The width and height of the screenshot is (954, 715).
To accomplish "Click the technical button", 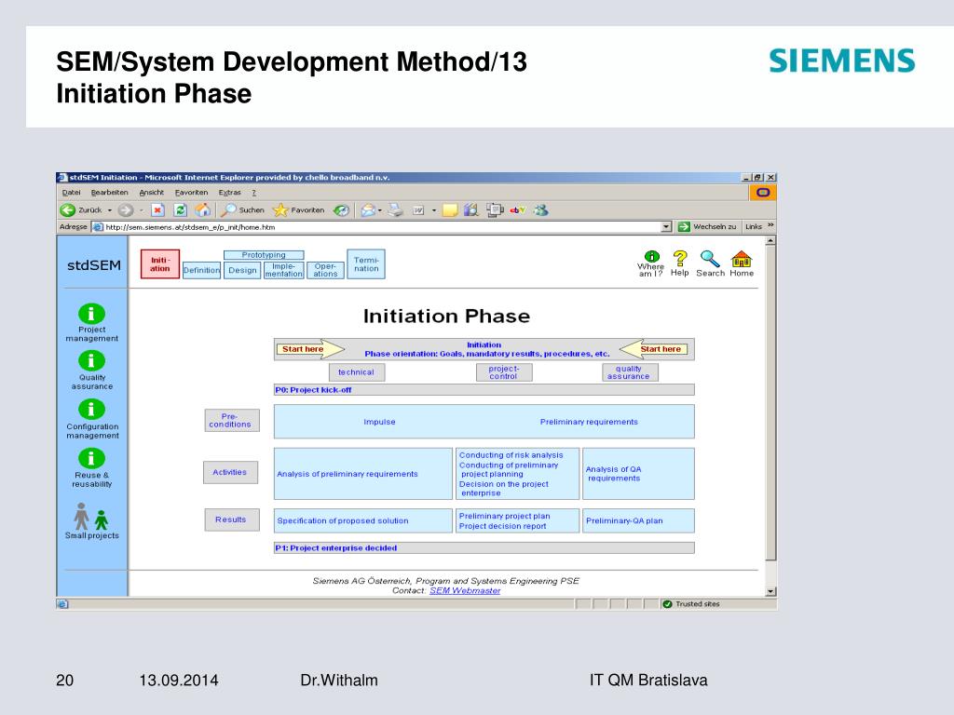I will click(x=357, y=372).
